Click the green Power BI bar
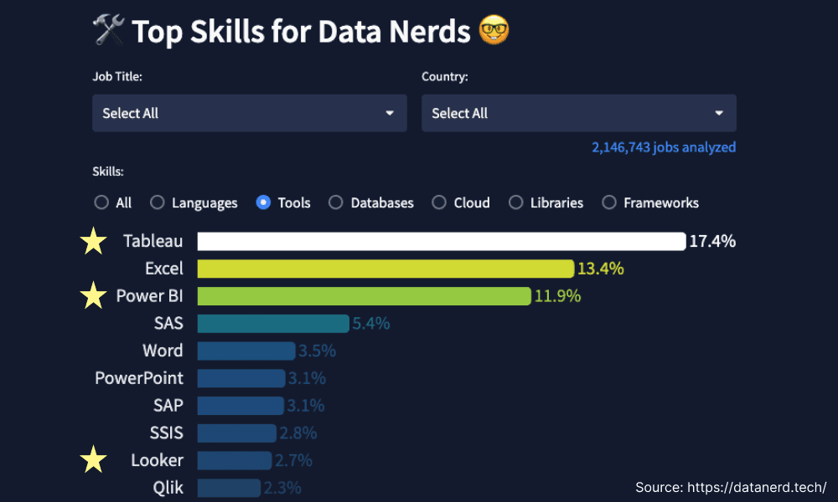Screen dimensions: 838x502 point(364,296)
